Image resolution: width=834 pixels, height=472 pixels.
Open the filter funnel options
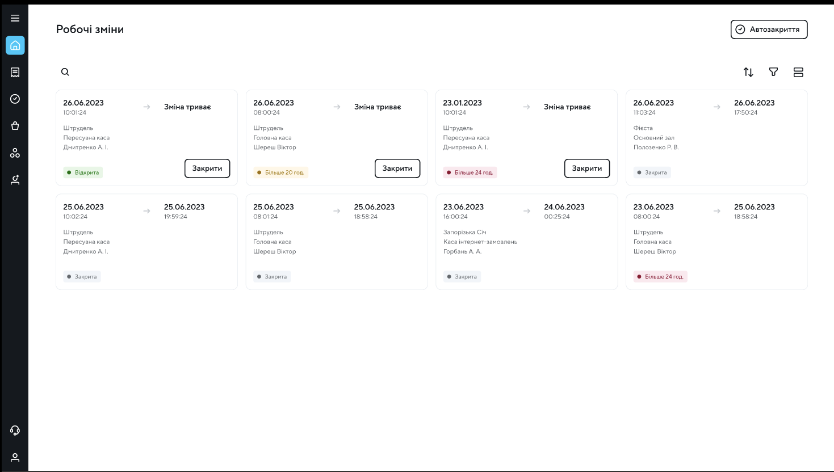tap(773, 72)
